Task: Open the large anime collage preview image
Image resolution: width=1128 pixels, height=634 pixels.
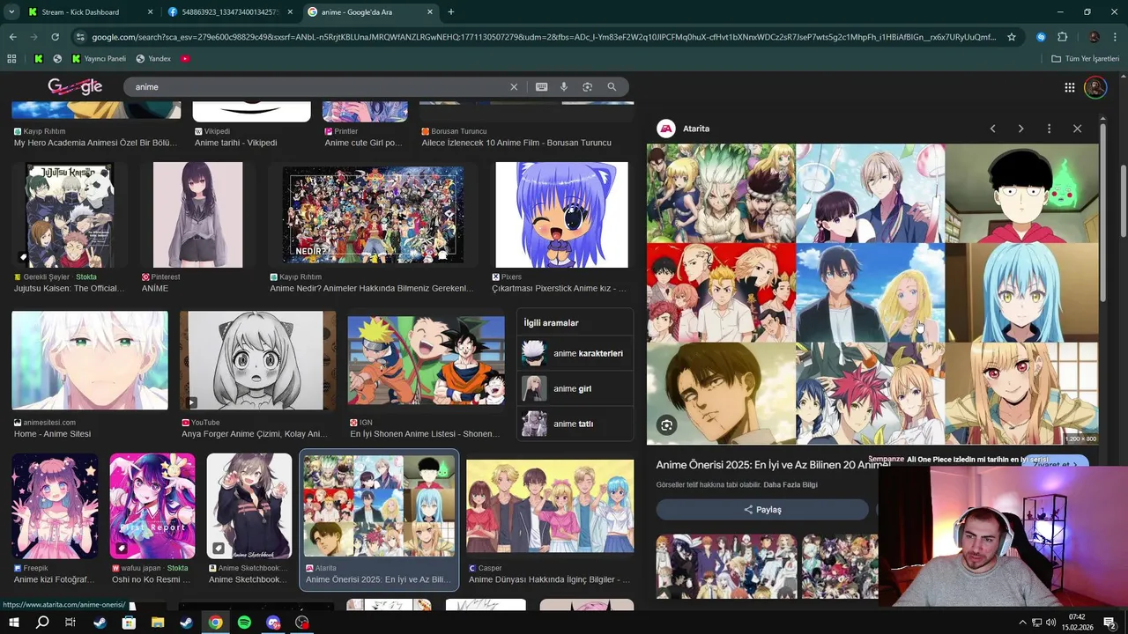Action: point(872,294)
